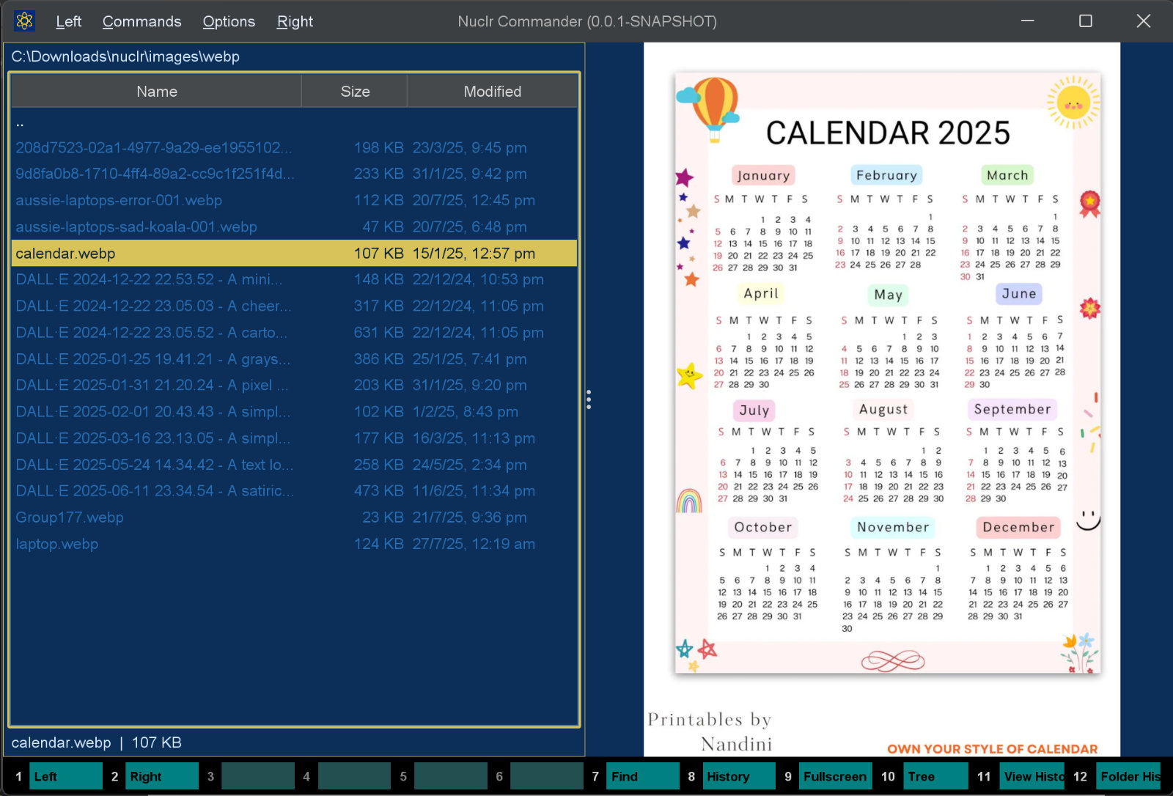Open the Options menu
Viewport: 1173px width, 796px height.
pos(229,21)
